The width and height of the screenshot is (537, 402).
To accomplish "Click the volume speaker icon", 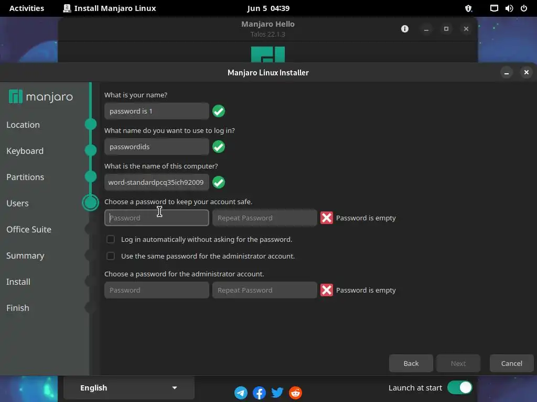I will (x=509, y=8).
